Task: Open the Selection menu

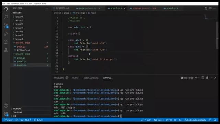Action: click(x=15, y=4)
